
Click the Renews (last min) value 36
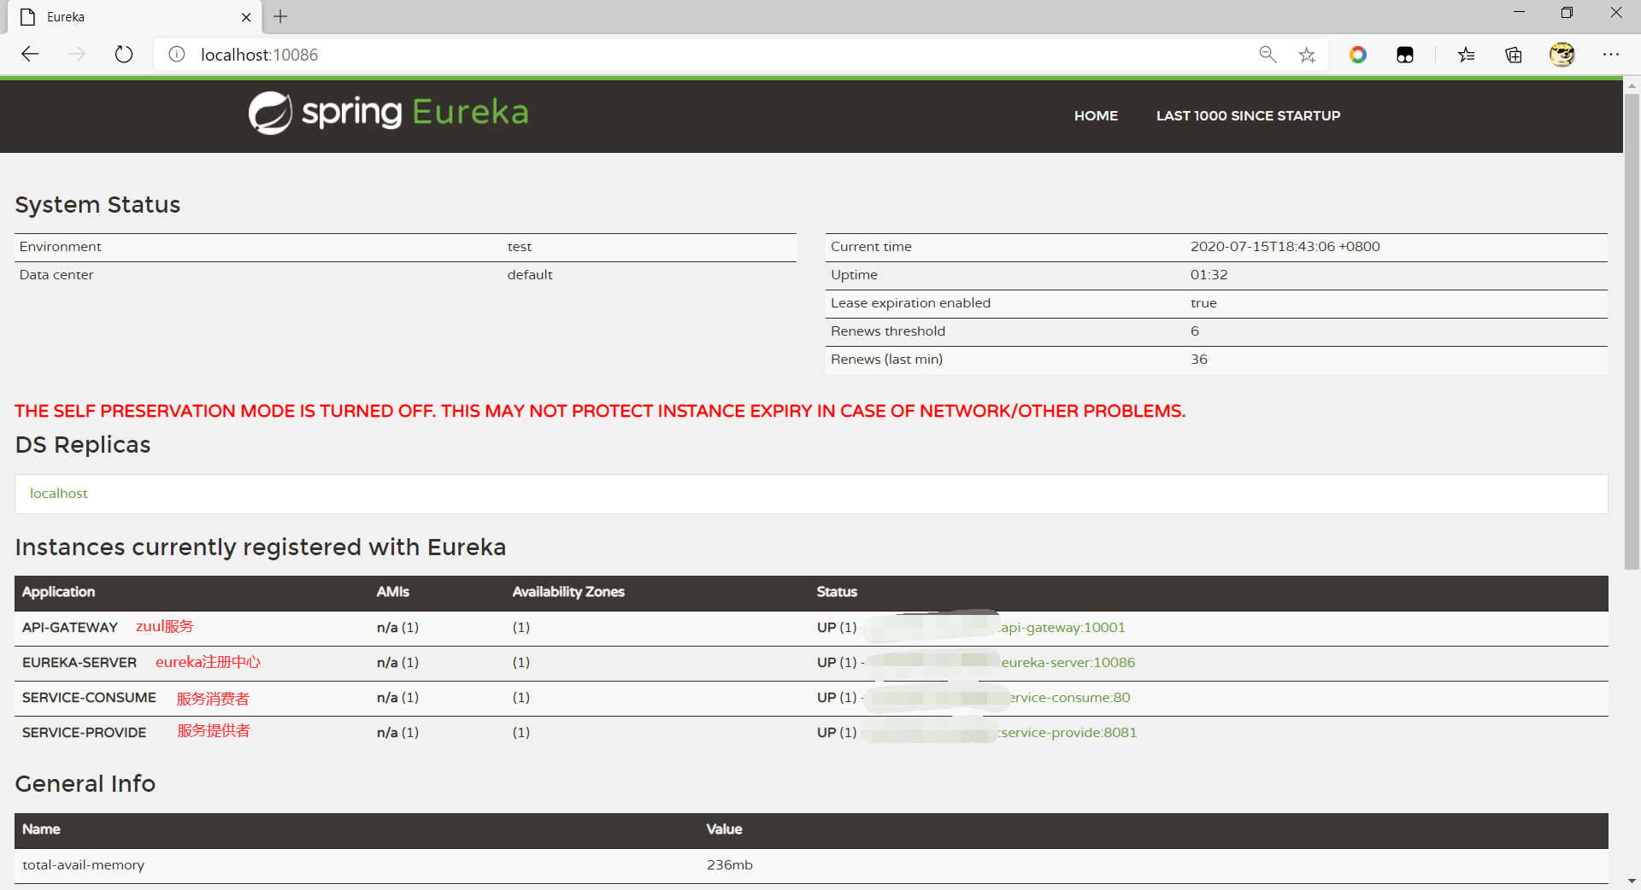(x=1198, y=360)
